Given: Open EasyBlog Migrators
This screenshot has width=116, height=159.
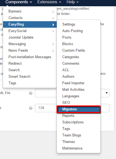Looking at the screenshot, I should point(79,109).
